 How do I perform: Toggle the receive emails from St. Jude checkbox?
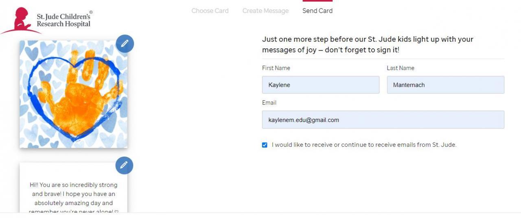pyautogui.click(x=265, y=145)
